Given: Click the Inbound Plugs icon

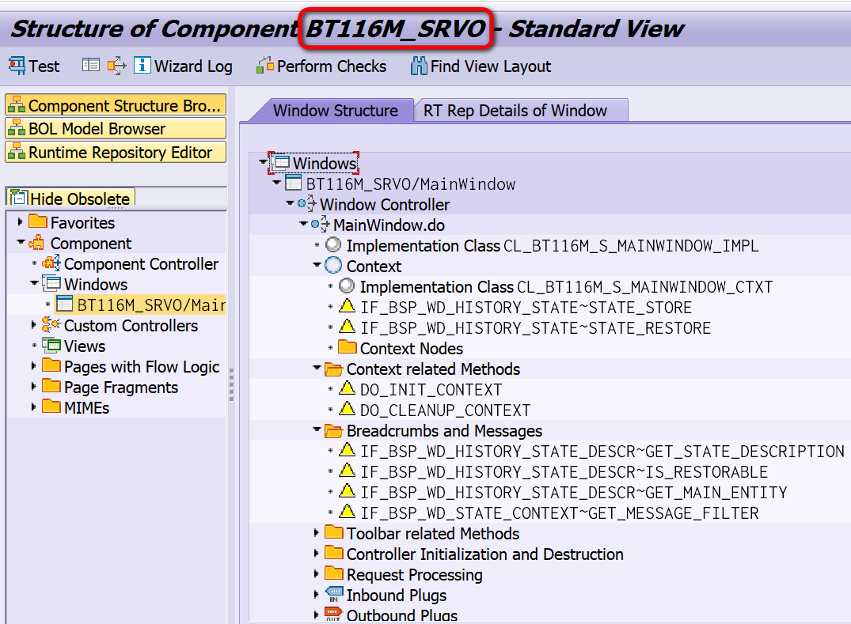Looking at the screenshot, I should tap(334, 594).
